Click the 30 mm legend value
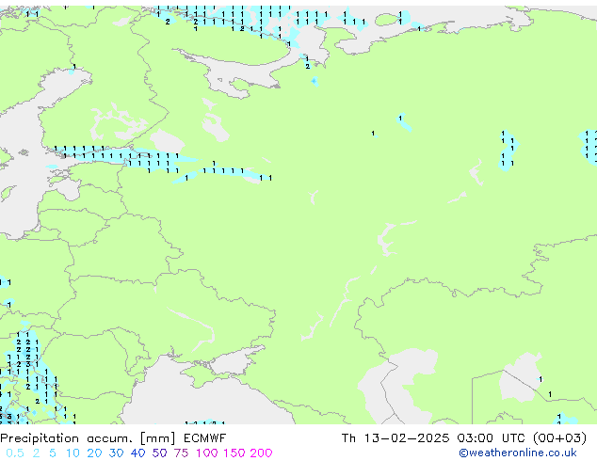 [116, 453]
